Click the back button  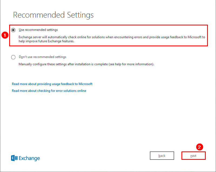162,155
